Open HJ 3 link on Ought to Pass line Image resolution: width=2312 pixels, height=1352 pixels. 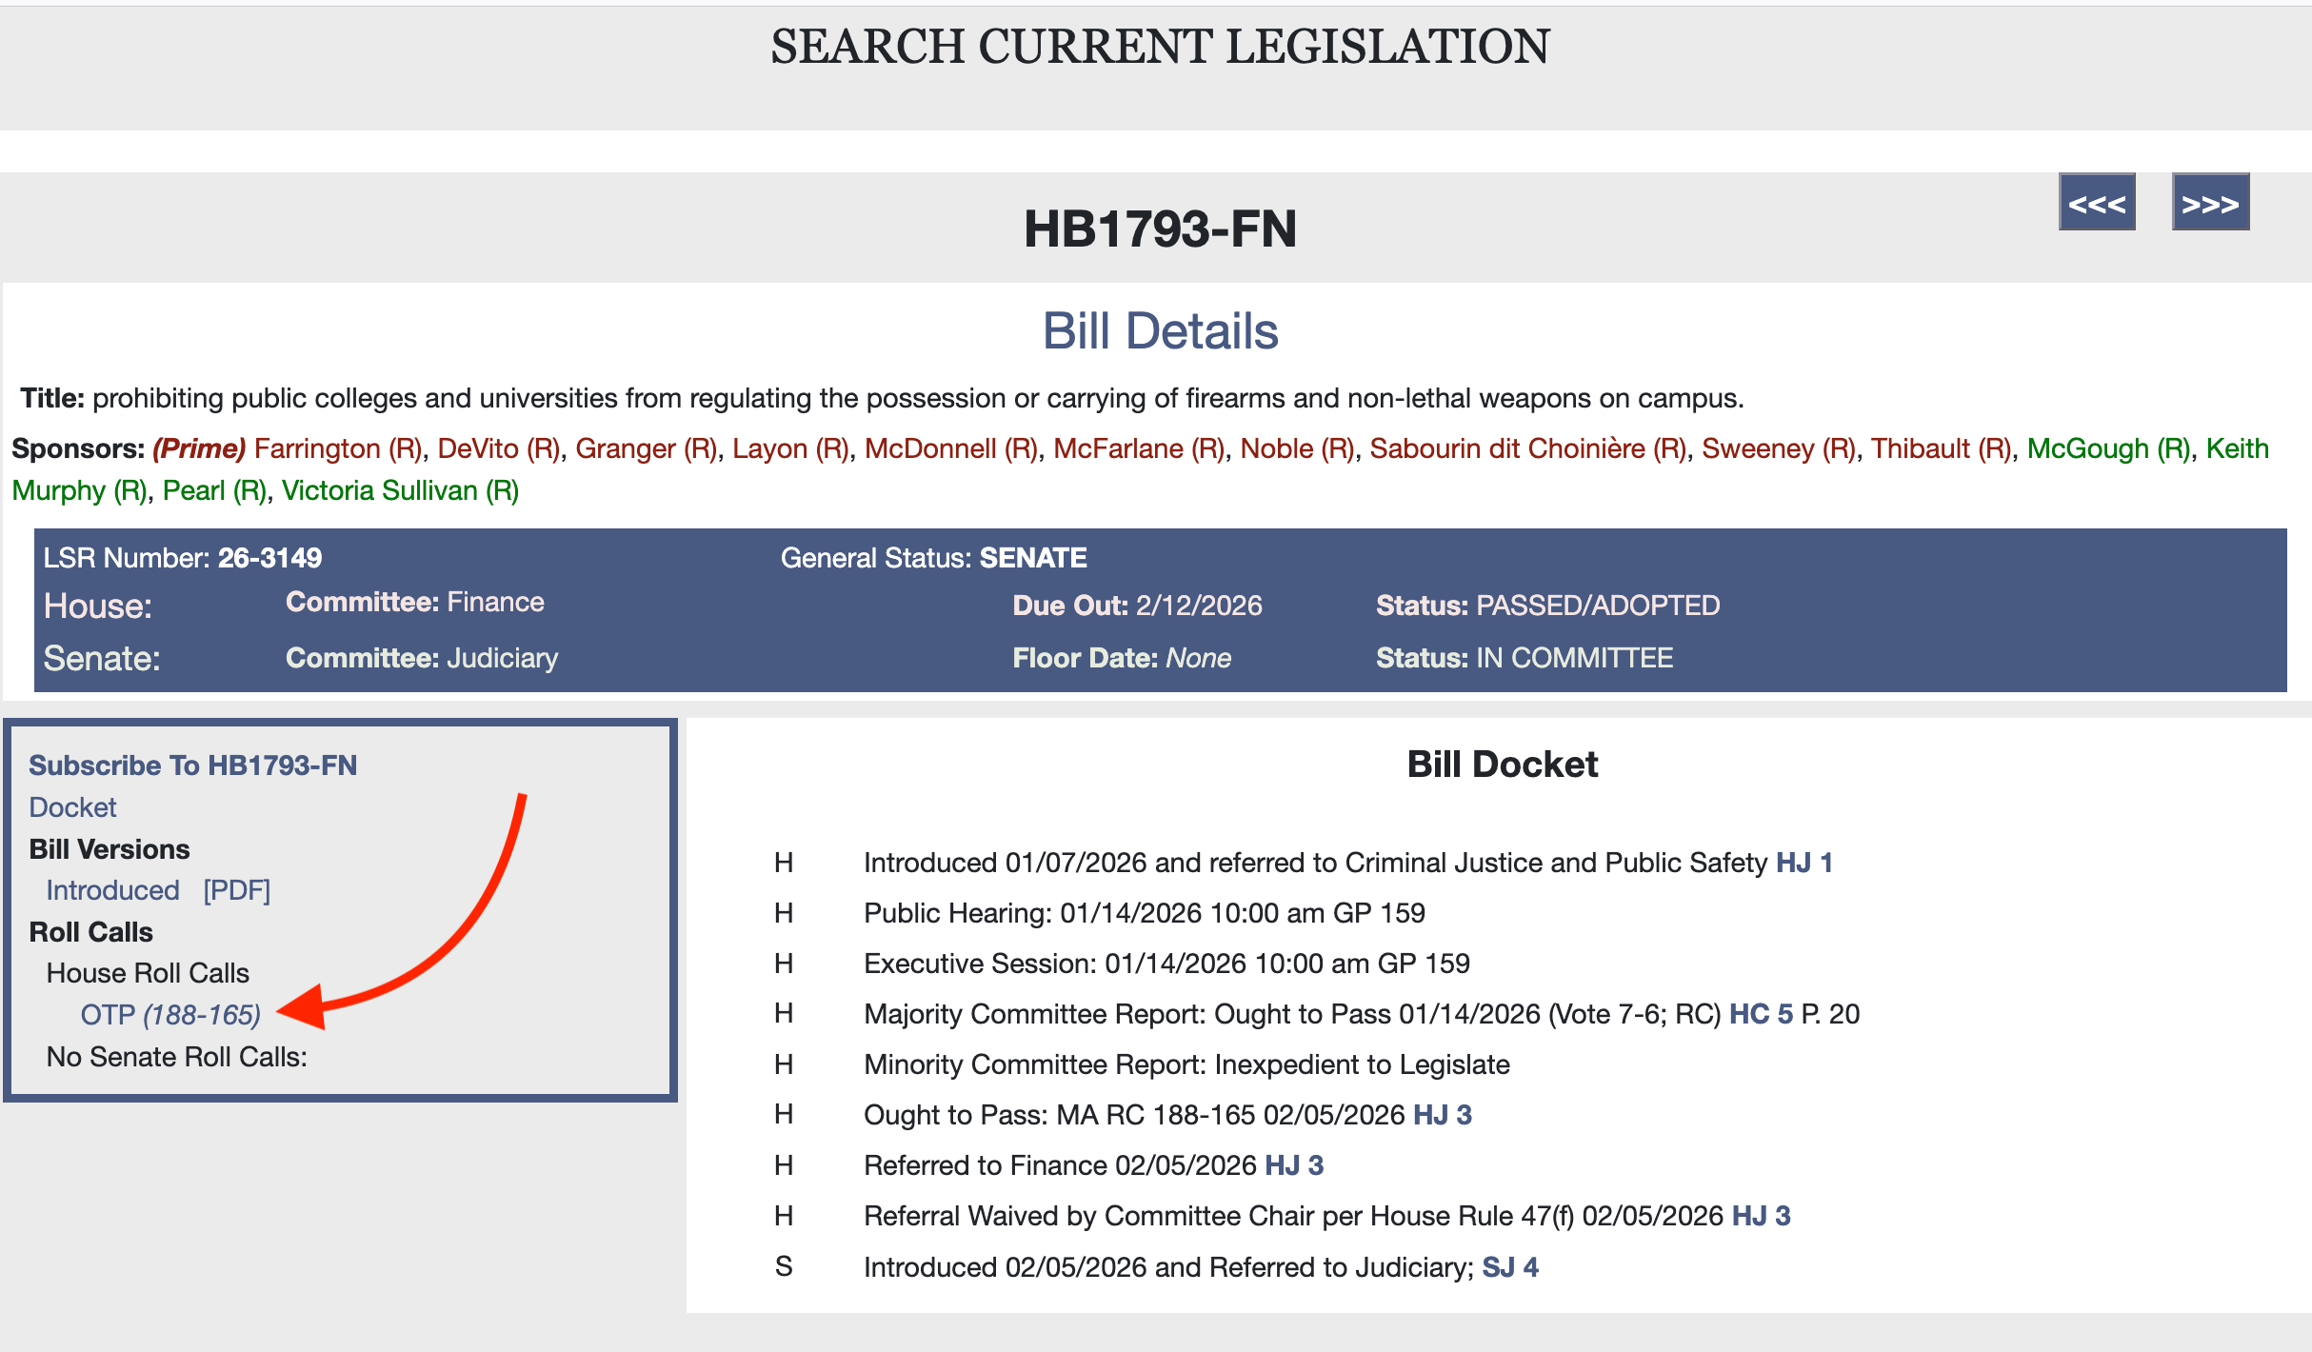(x=1442, y=1115)
